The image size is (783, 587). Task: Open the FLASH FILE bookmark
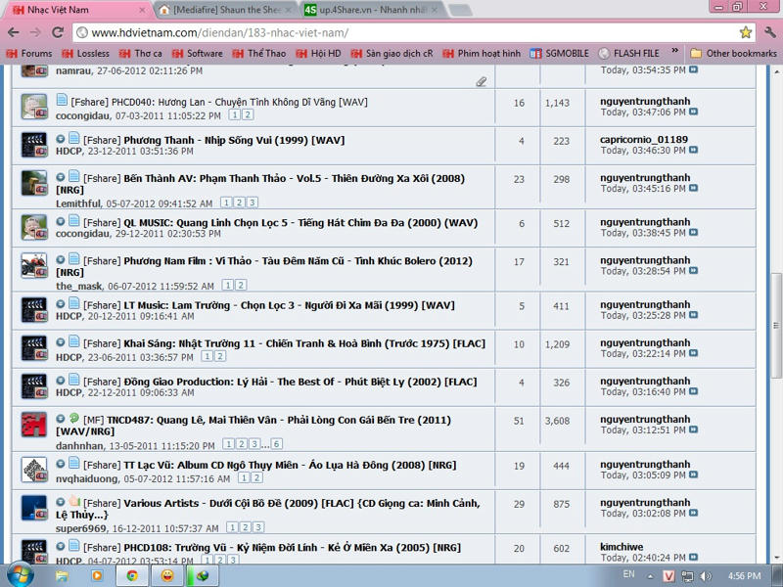[629, 54]
